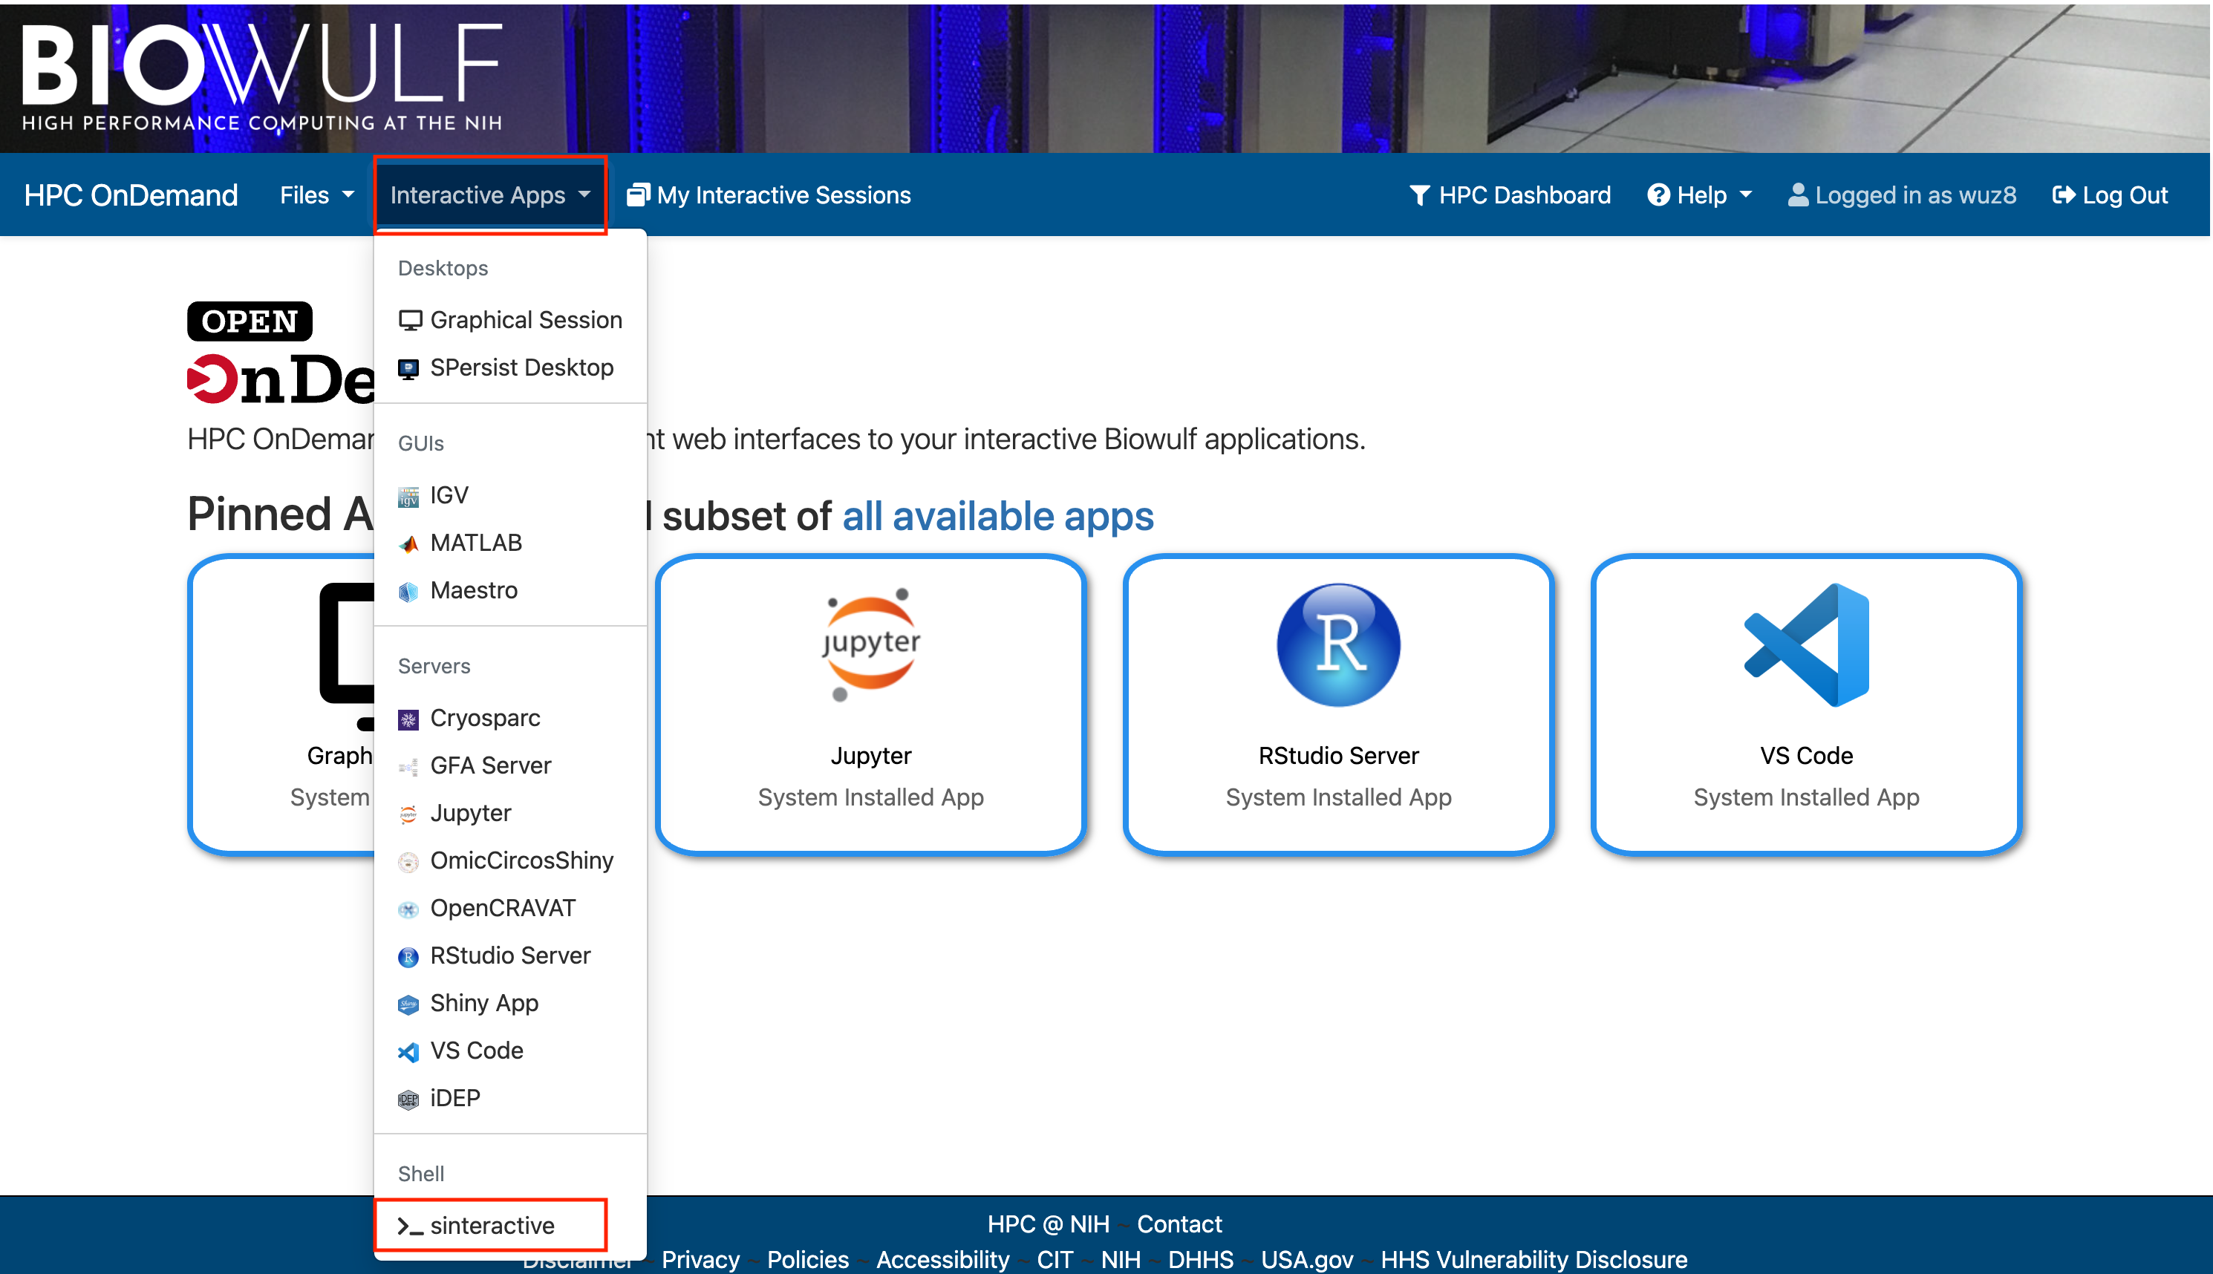The width and height of the screenshot is (2213, 1274).
Task: Click the NIH footer link
Action: pyautogui.click(x=1121, y=1260)
